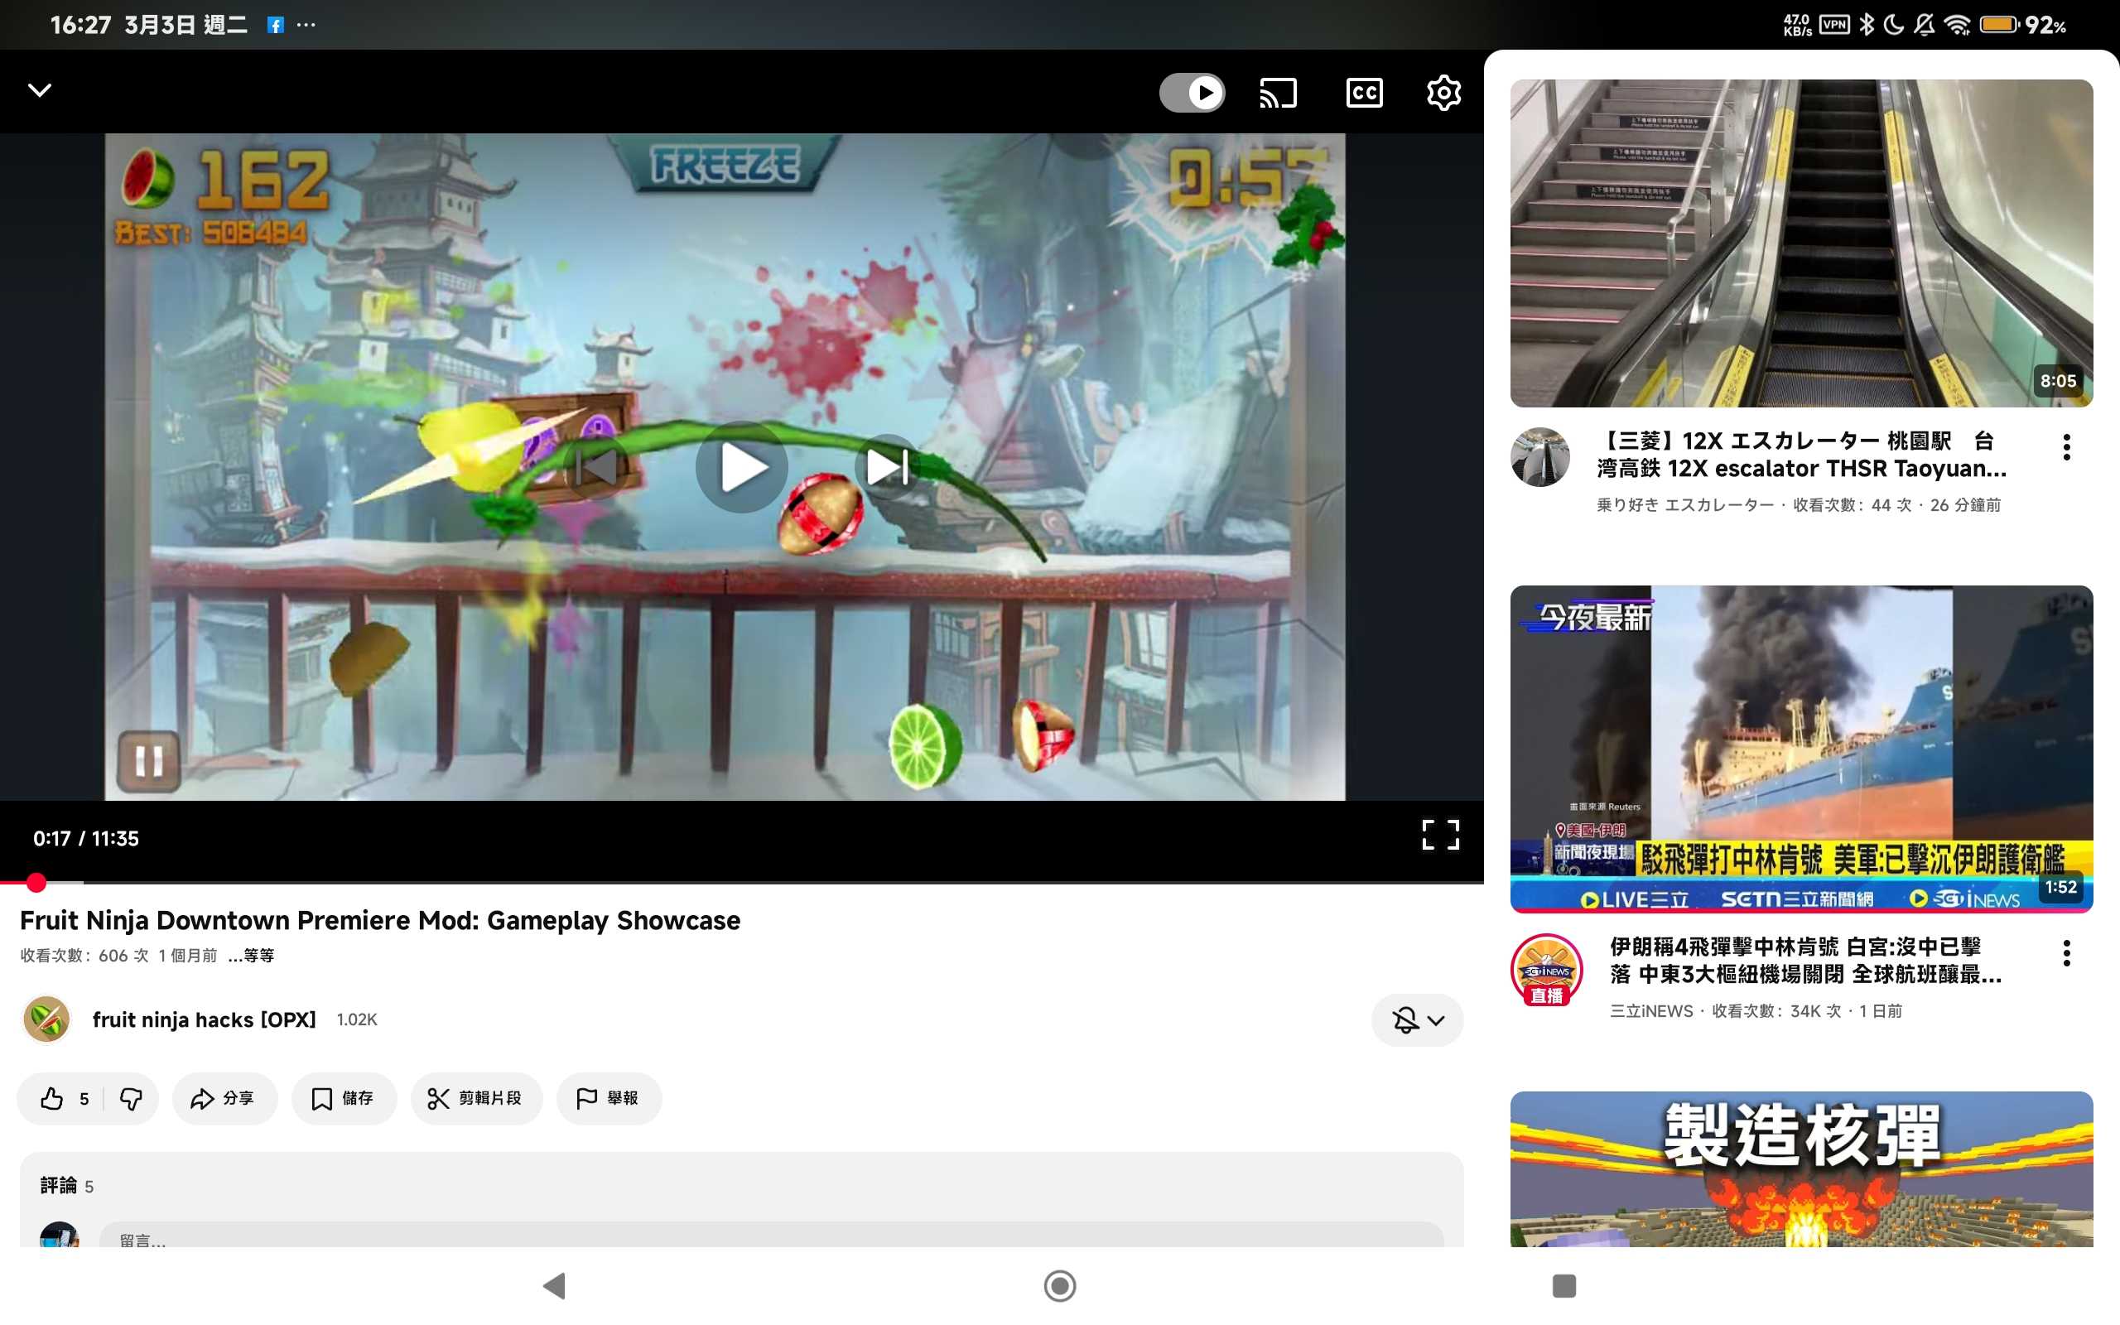2120x1325 pixels.
Task: Open options menu for 三立iNEWS video
Action: (x=2065, y=952)
